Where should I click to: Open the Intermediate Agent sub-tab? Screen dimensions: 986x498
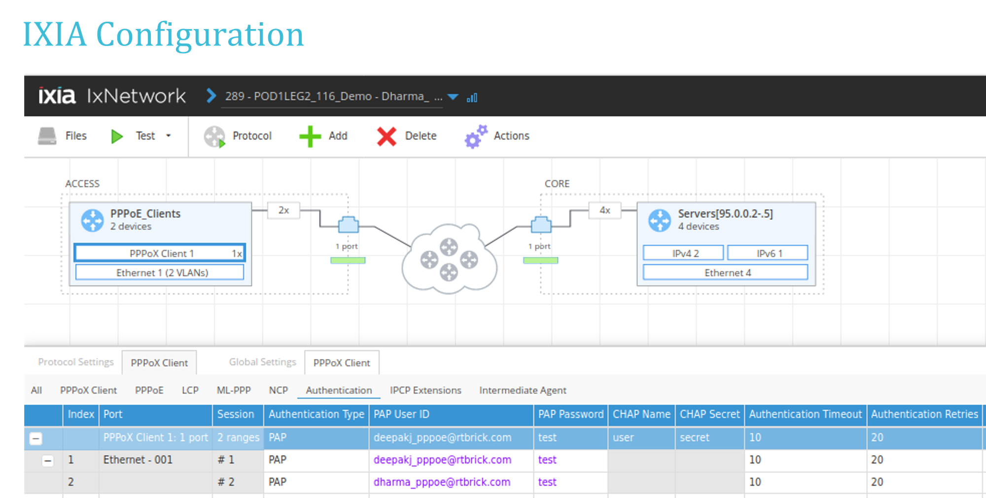523,391
